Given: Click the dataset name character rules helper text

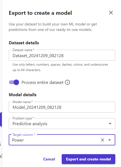Looking at the screenshot, I should [x=60, y=67].
